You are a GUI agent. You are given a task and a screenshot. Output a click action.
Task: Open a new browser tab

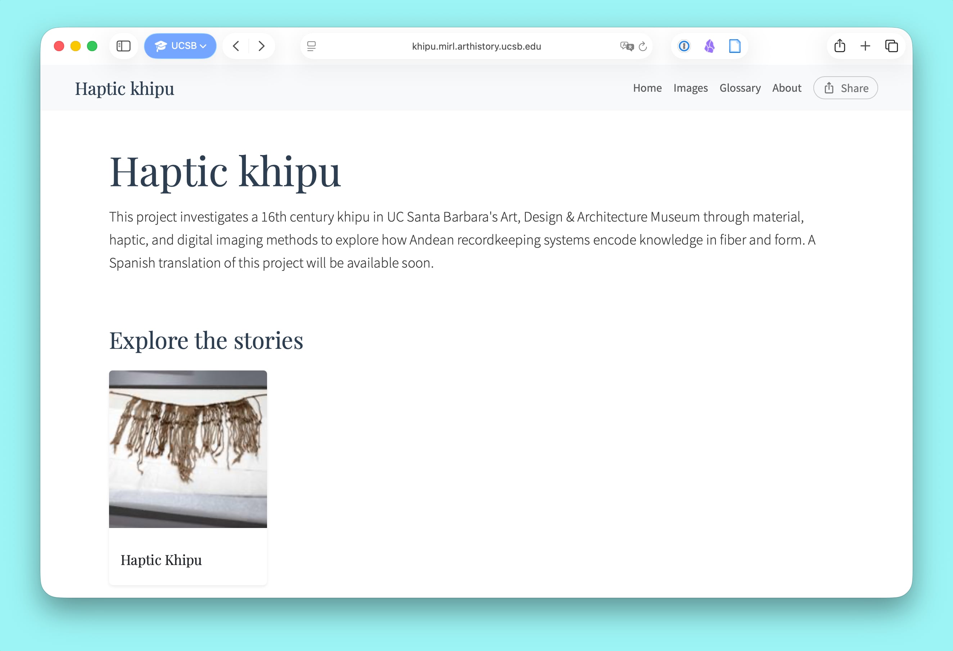point(865,46)
